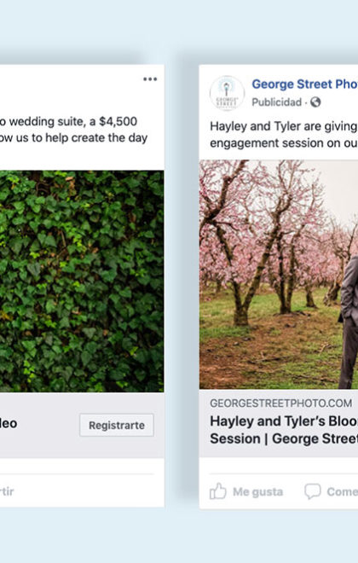Open the green ivy wall image
358x563 pixels.
(82, 281)
